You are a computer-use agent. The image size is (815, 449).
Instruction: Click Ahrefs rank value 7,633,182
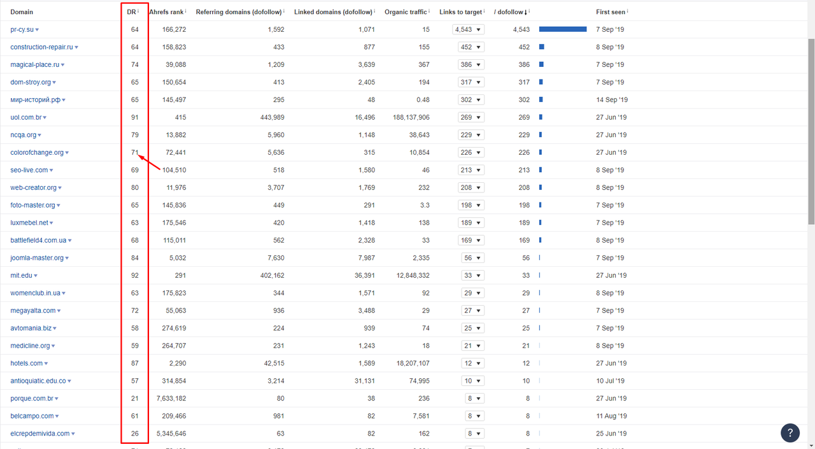click(171, 398)
